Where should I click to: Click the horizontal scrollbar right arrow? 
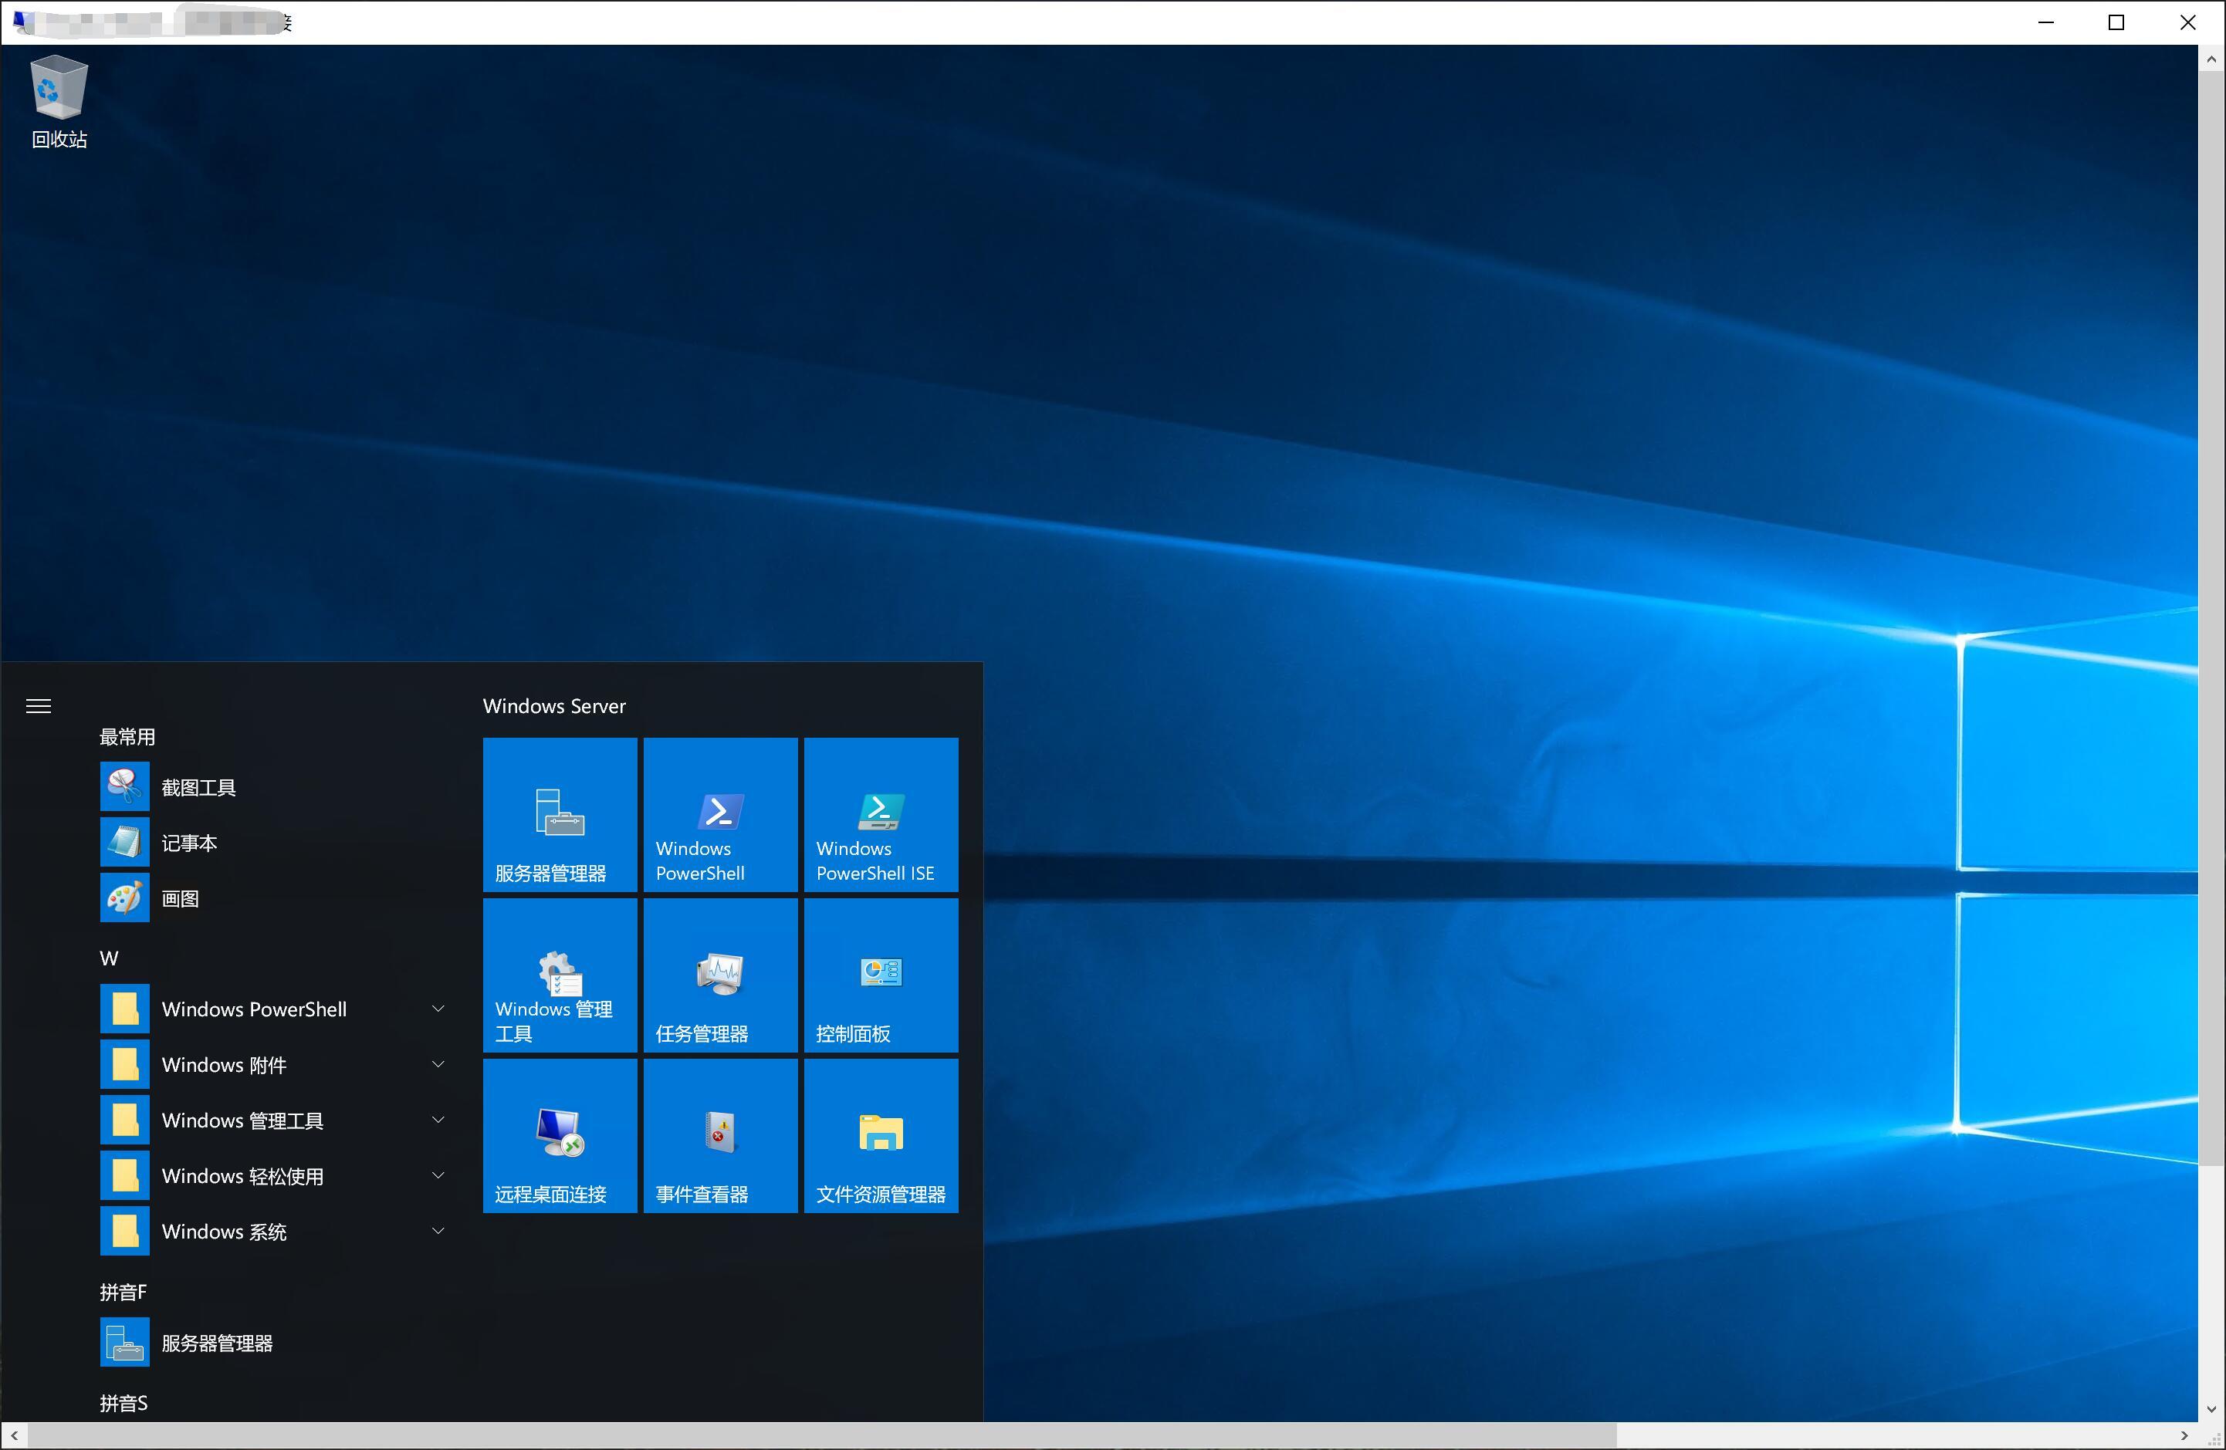2184,1435
